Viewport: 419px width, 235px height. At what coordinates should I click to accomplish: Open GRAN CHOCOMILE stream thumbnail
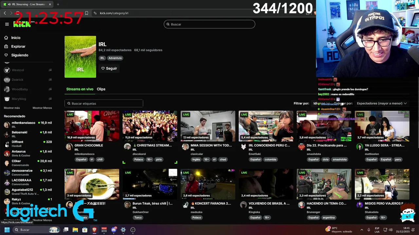point(92,126)
